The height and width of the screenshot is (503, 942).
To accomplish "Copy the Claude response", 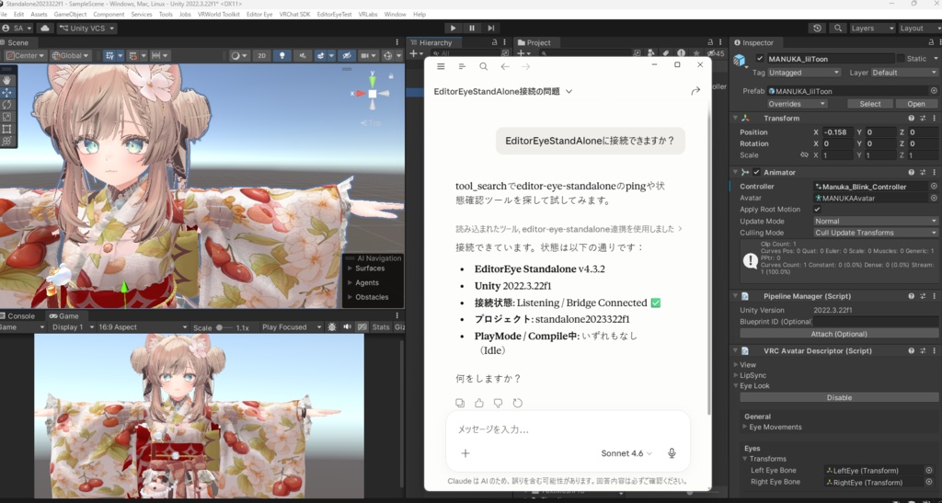I will pos(460,404).
